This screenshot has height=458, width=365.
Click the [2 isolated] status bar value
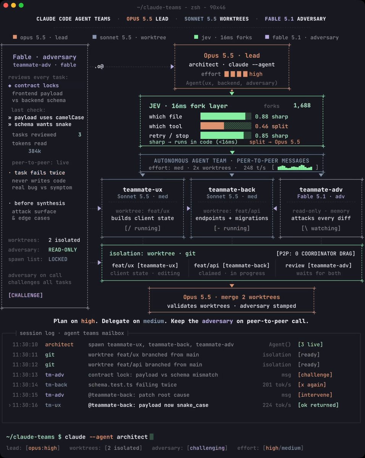tap(123, 448)
